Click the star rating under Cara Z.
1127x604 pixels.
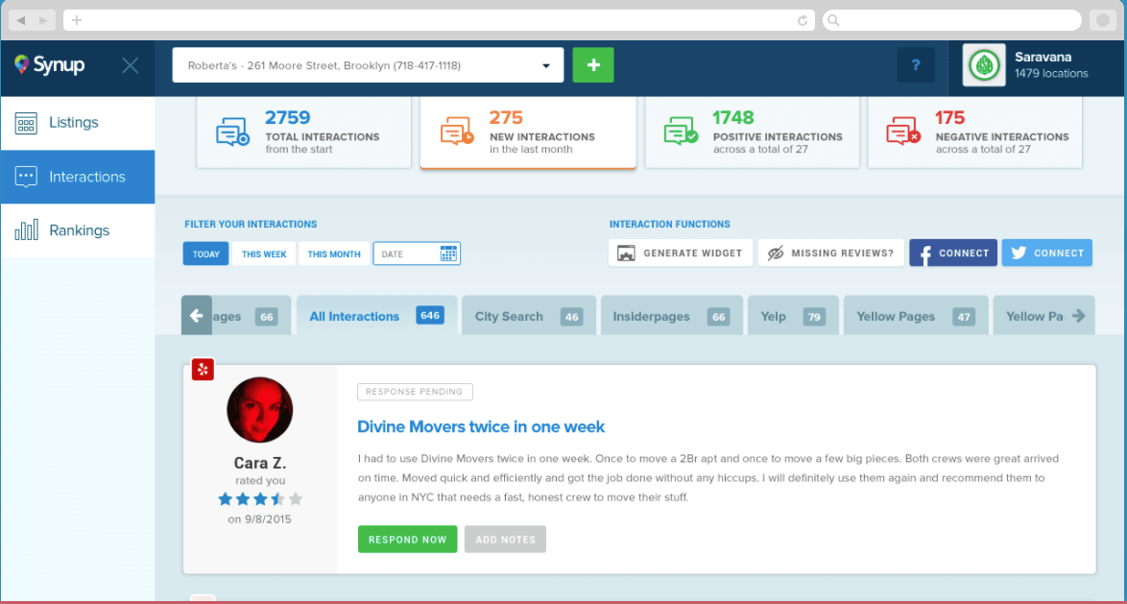260,499
